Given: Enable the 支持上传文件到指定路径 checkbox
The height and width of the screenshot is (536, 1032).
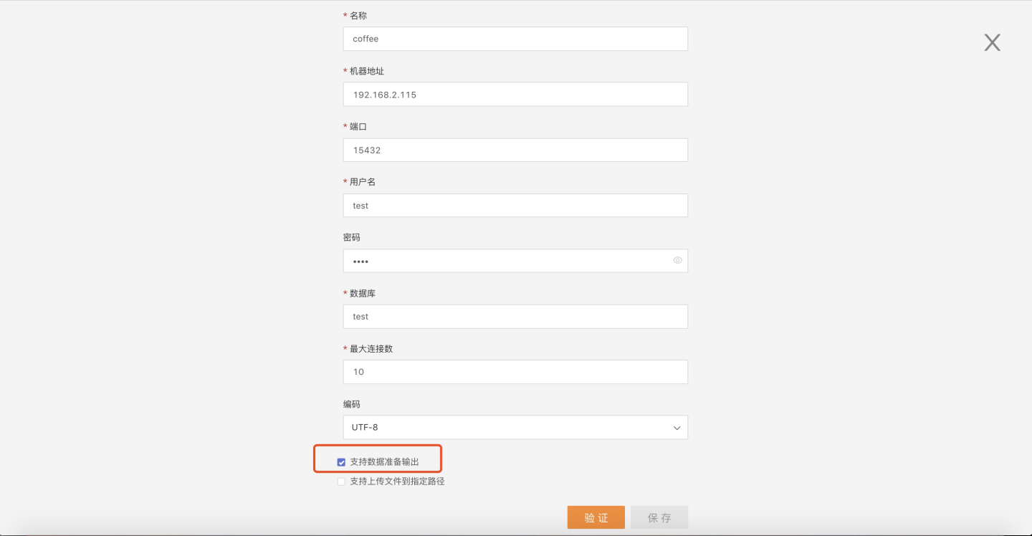Looking at the screenshot, I should 341,482.
